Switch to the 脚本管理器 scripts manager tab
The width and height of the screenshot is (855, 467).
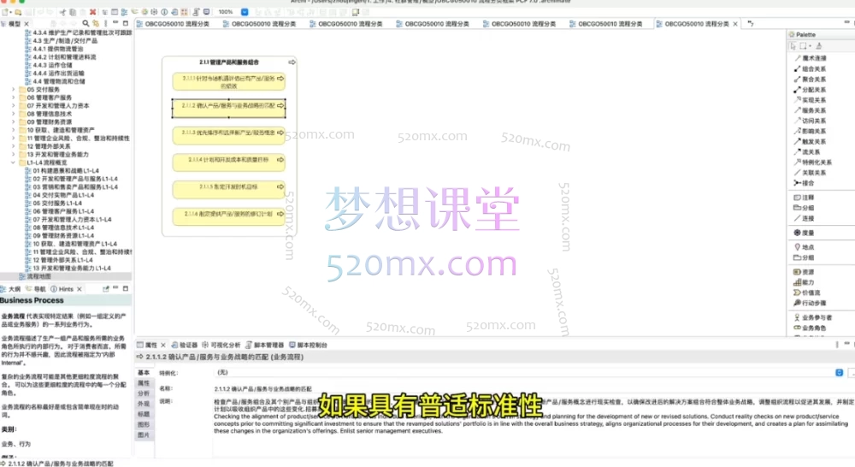pos(264,346)
